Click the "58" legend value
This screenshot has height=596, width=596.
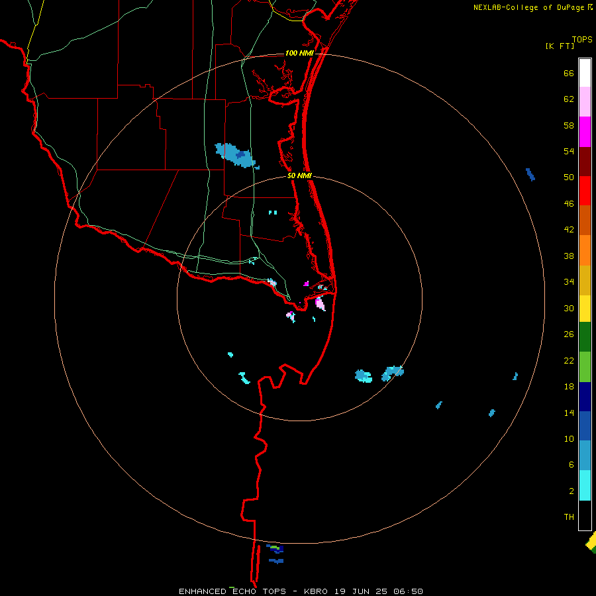[569, 125]
